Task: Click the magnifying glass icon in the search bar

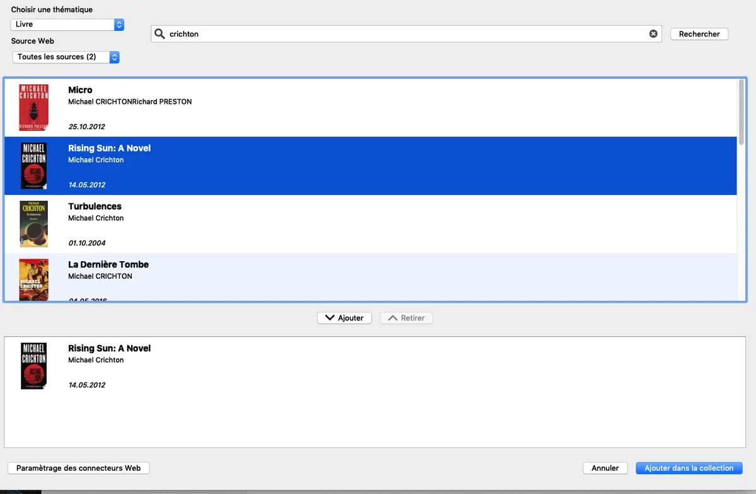Action: [159, 34]
